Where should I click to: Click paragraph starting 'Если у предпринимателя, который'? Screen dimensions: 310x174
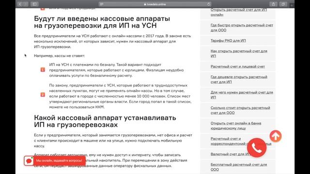pyautogui.click(x=113, y=141)
